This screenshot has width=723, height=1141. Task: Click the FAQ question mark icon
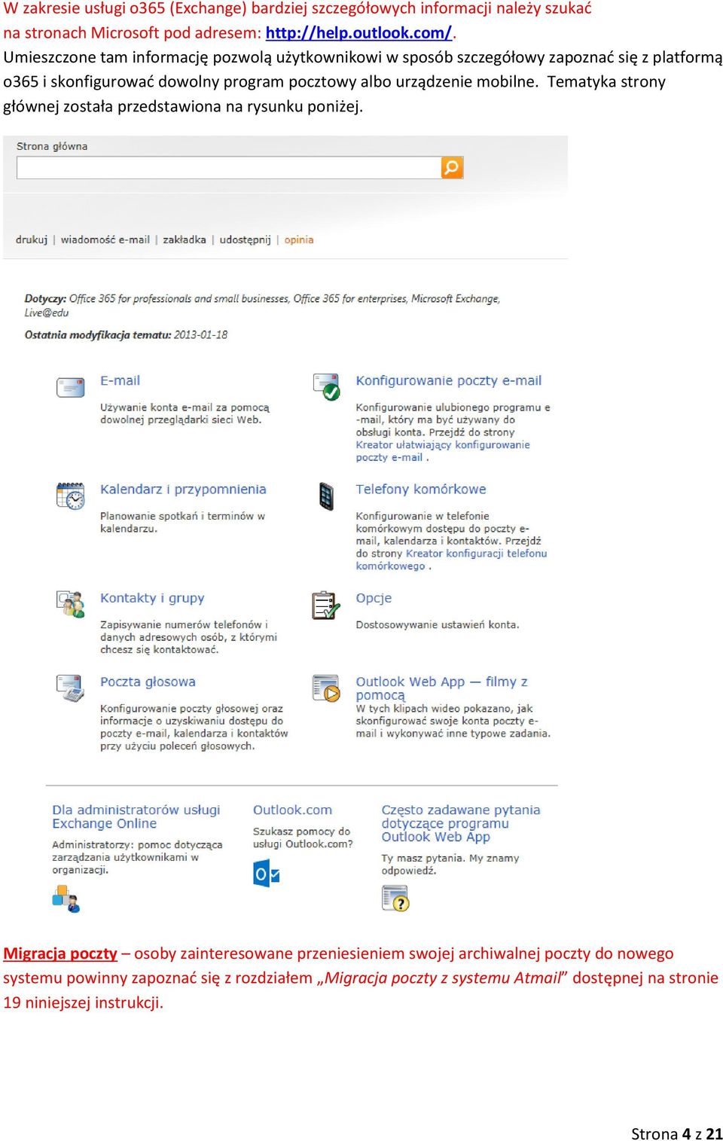click(x=395, y=898)
